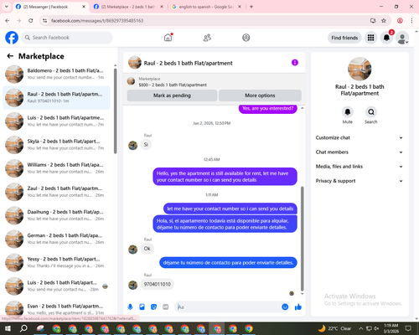Open the taskbar notification center icon
Viewport: 419px width, 335px height.
[x=408, y=328]
